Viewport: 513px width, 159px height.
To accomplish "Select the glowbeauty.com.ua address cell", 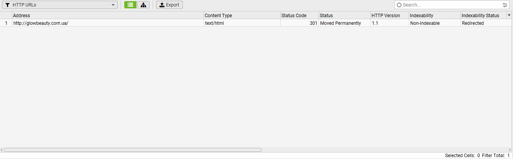I will 107,23.
